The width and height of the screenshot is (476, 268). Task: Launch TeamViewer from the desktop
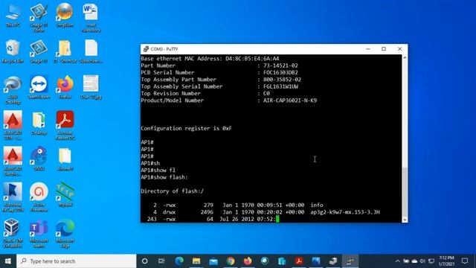click(39, 87)
